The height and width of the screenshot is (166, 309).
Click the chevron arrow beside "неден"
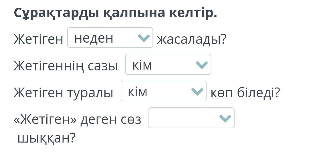[144, 38]
